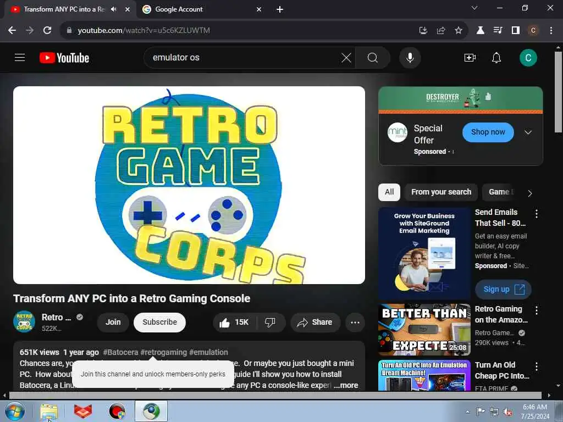Click the taskbar clock showing 6:46 AM
The width and height of the screenshot is (563, 422).
pyautogui.click(x=535, y=412)
